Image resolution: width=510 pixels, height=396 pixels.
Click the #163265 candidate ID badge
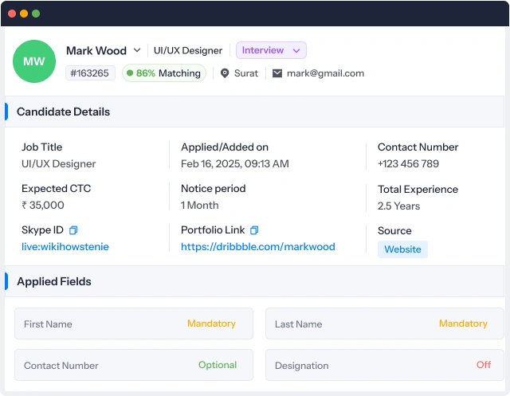90,73
